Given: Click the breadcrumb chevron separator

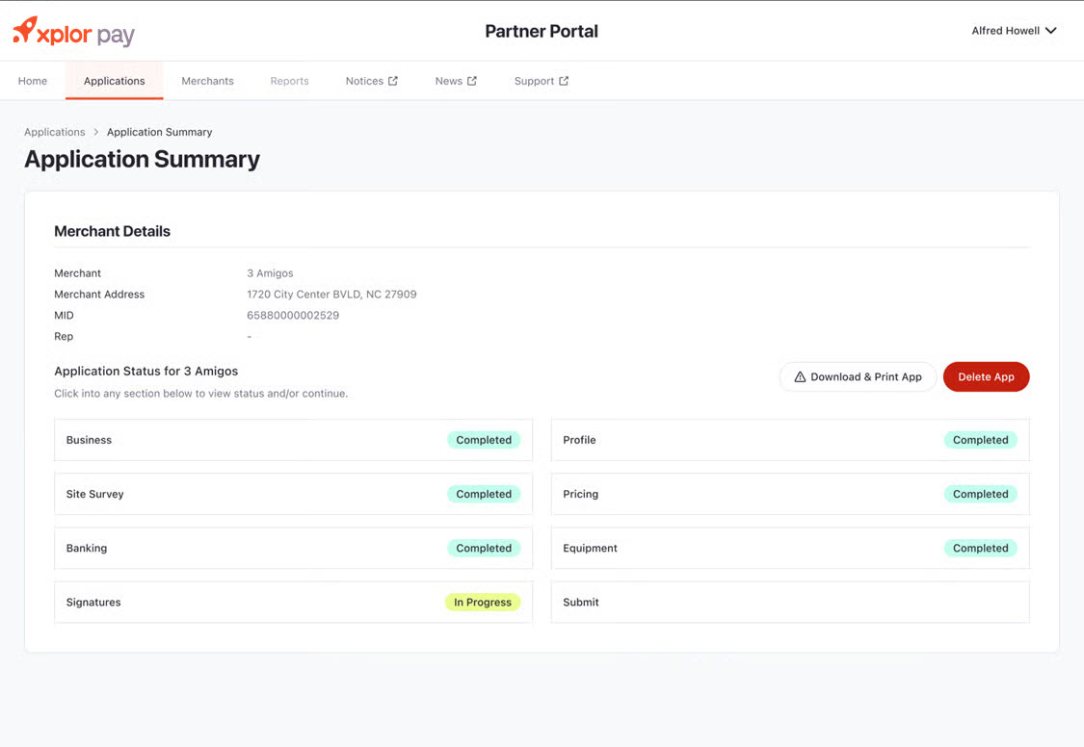Looking at the screenshot, I should tap(96, 132).
